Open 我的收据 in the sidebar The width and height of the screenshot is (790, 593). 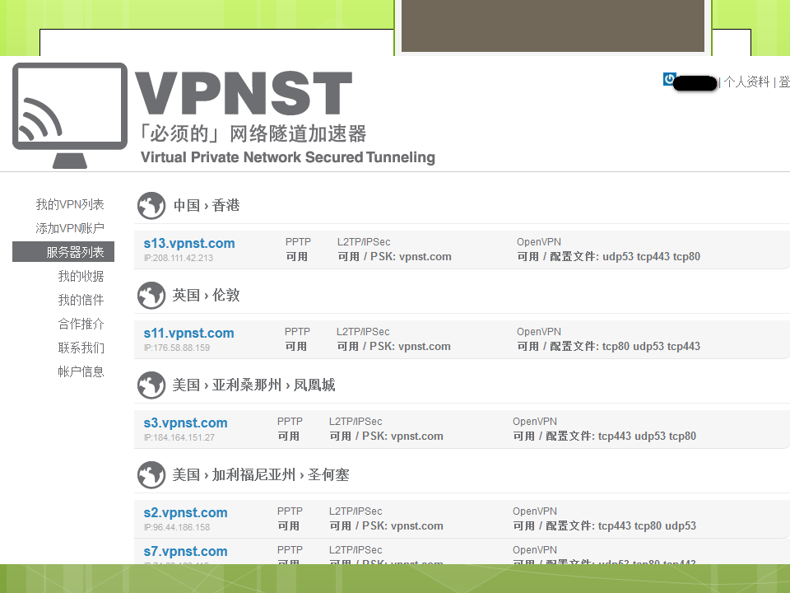pyautogui.click(x=81, y=276)
